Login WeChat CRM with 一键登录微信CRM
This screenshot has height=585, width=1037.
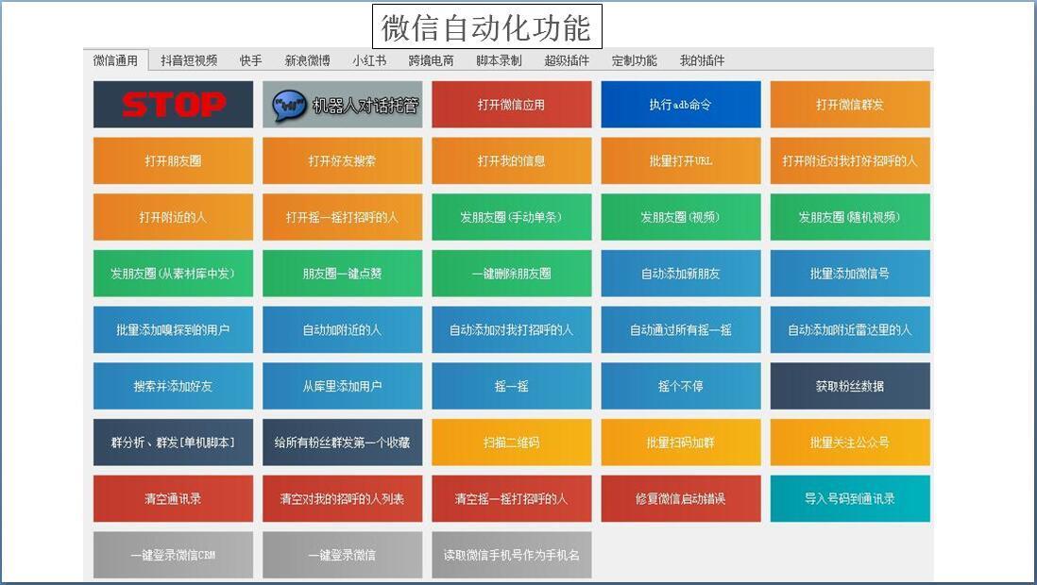pyautogui.click(x=172, y=555)
